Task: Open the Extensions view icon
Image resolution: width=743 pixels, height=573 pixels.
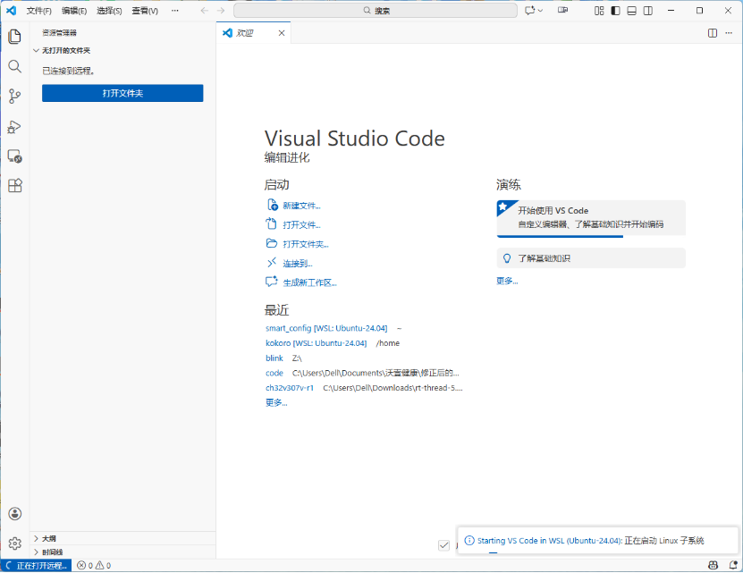Action: point(14,186)
